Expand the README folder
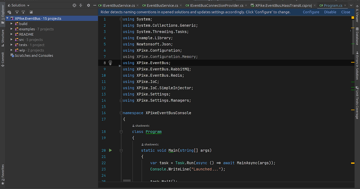Image resolution: width=360 pixels, height=189 pixels. click(x=12, y=34)
